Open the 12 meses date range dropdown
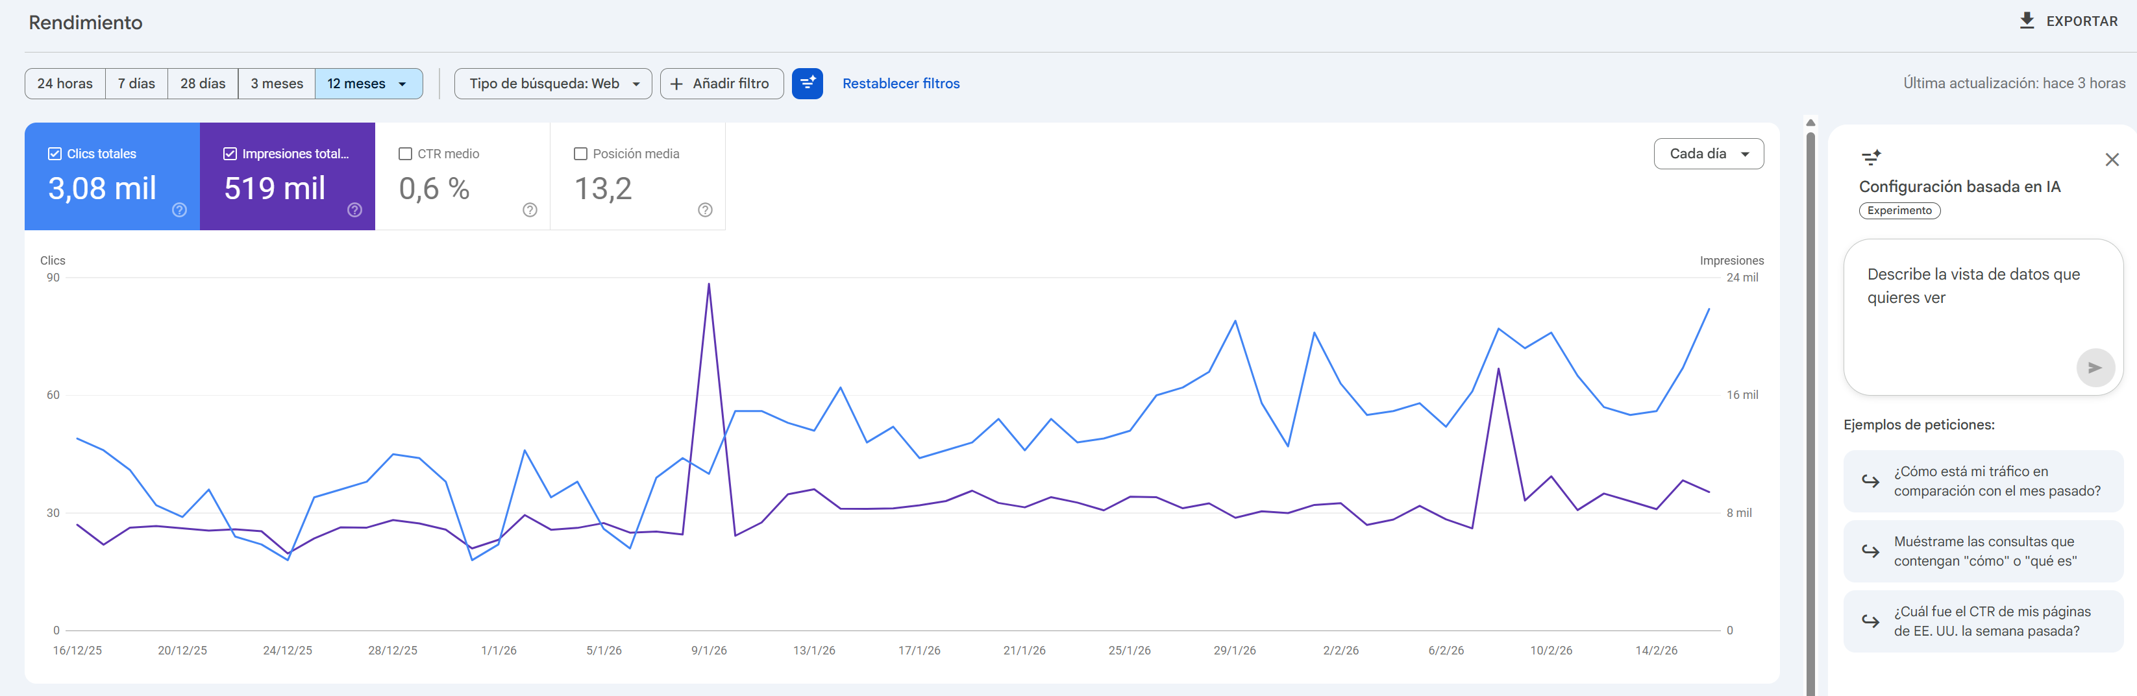This screenshot has height=696, width=2137. [x=368, y=84]
